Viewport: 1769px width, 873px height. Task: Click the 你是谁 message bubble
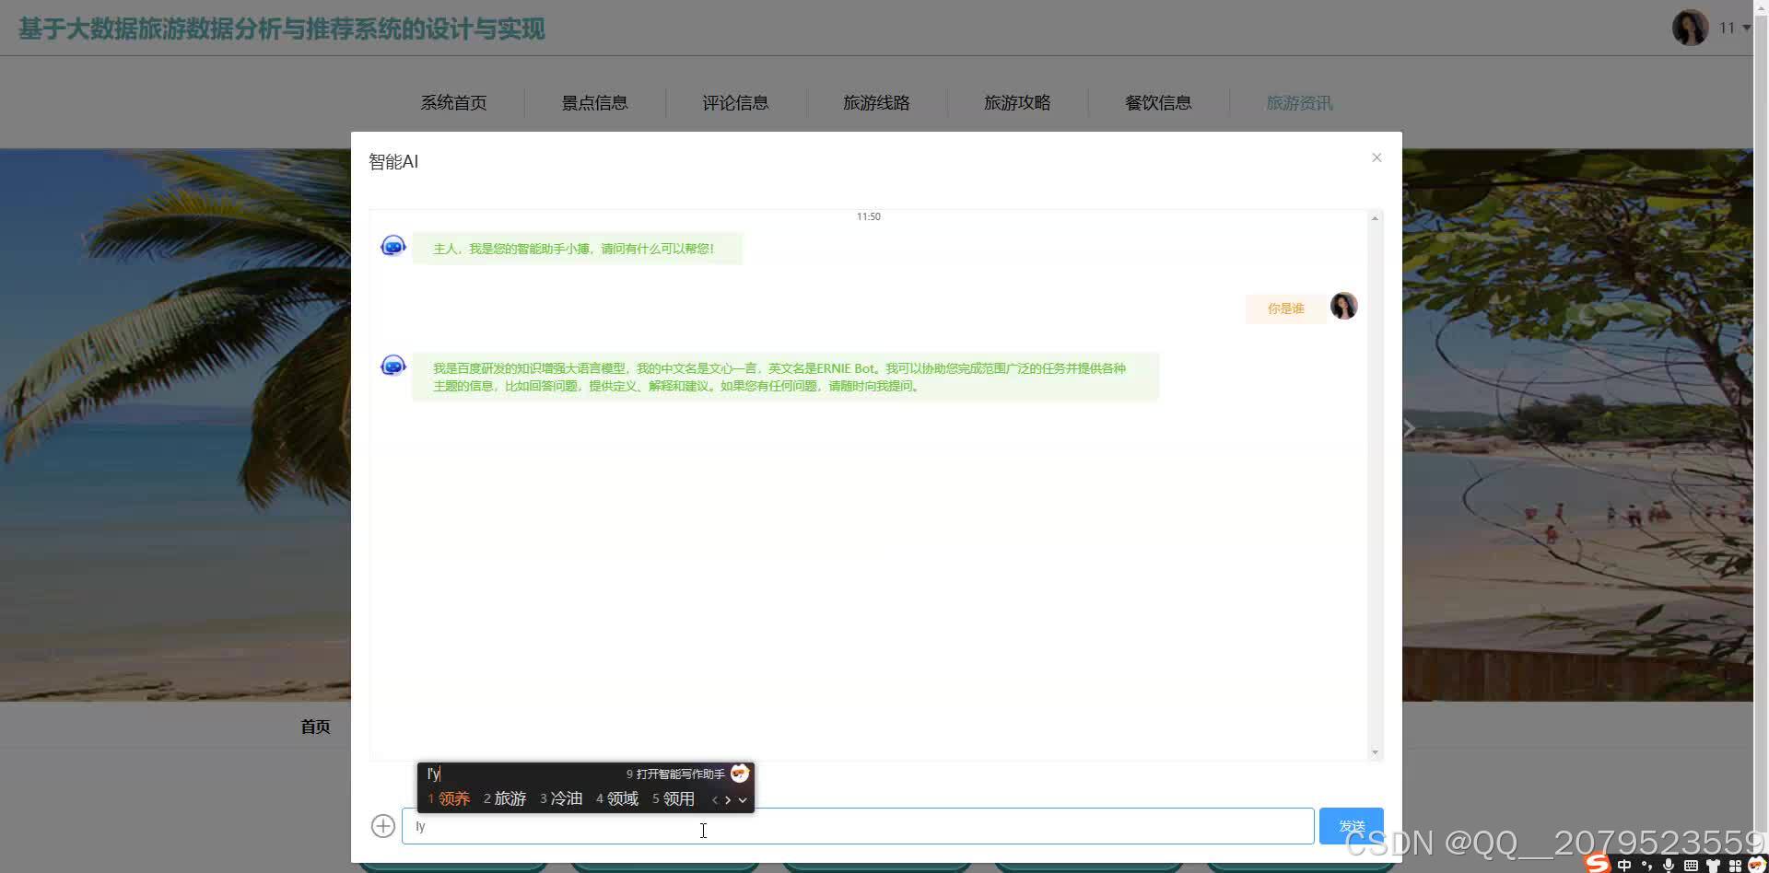click(x=1285, y=308)
